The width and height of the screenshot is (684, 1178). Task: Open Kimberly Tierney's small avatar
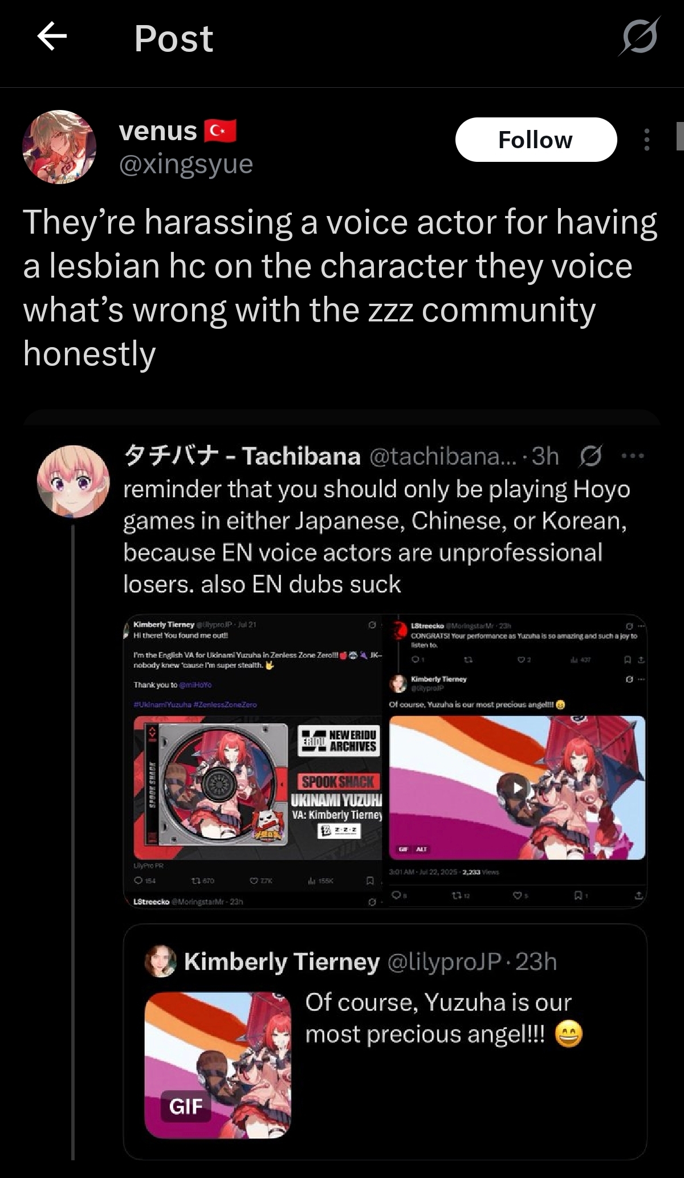pyautogui.click(x=161, y=961)
